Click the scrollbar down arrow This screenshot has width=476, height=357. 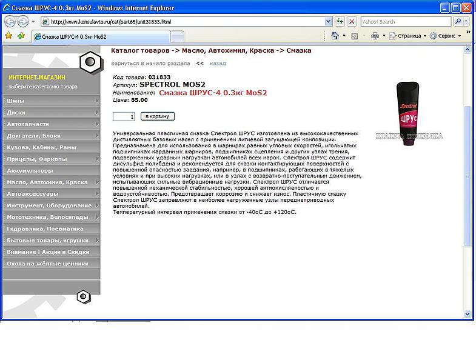pyautogui.click(x=468, y=314)
